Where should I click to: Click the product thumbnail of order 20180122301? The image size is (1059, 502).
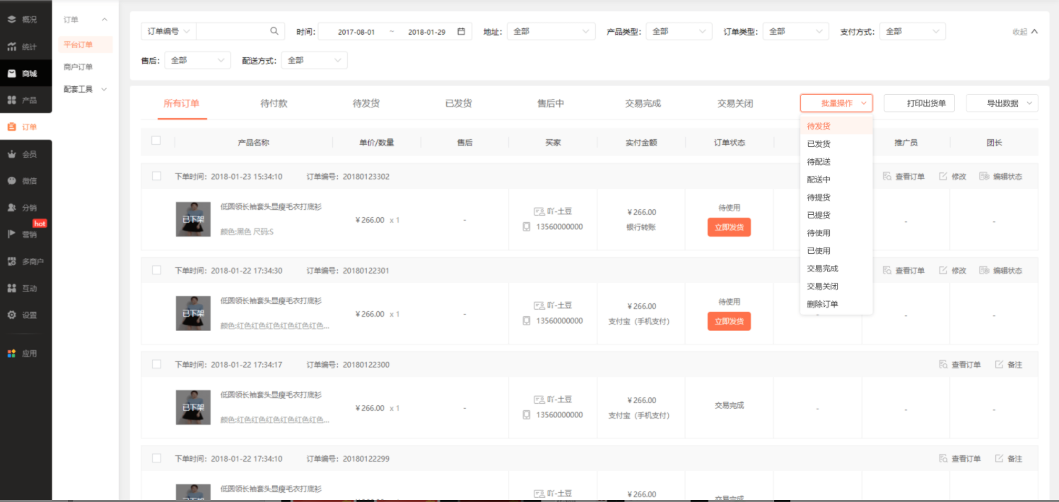point(193,313)
